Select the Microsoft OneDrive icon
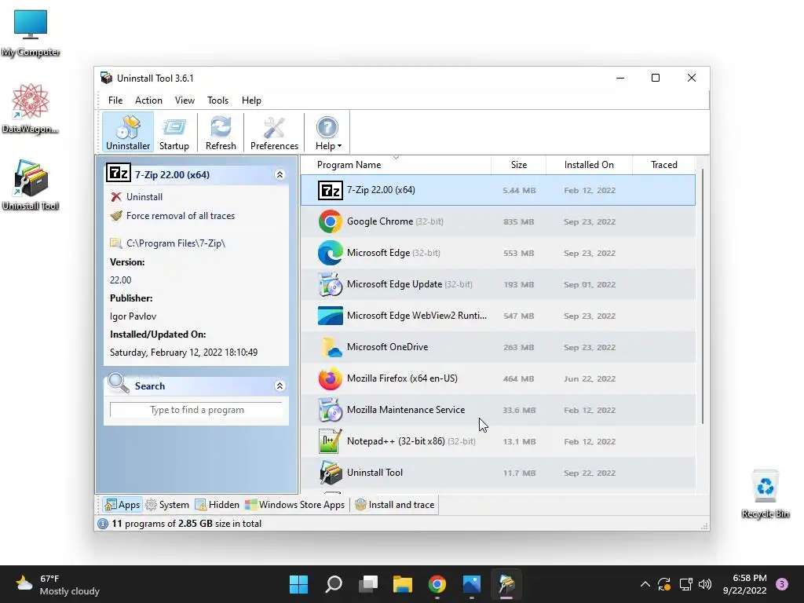804x603 pixels. tap(331, 347)
